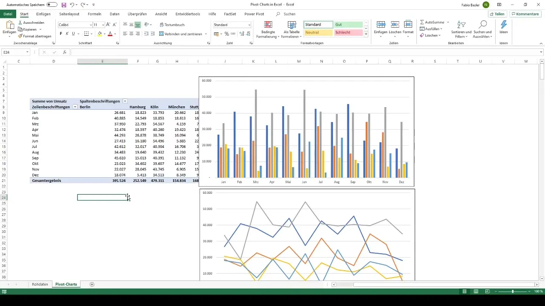
Task: Click Löschen cells icon in Zellen
Action: (395, 24)
